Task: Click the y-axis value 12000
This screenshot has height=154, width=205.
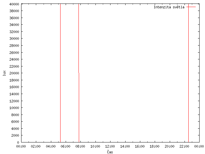Action: click(x=14, y=101)
